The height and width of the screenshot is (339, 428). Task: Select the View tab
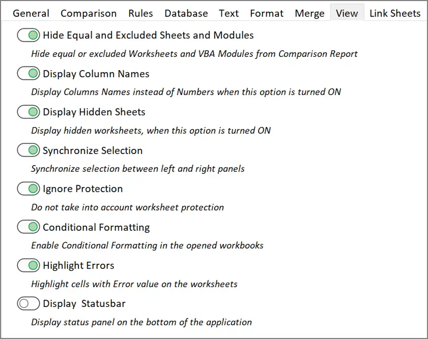pyautogui.click(x=347, y=13)
